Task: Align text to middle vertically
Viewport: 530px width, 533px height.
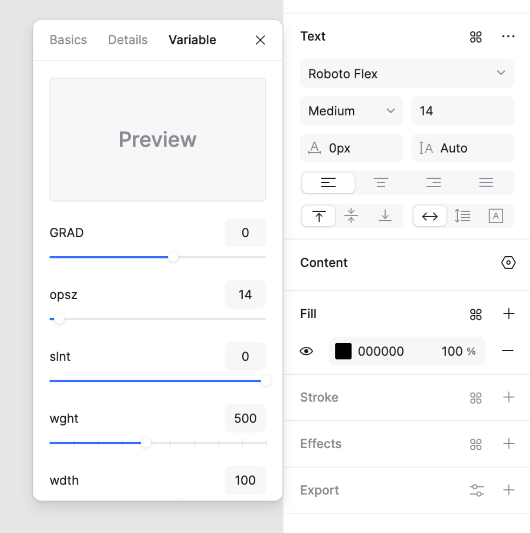Action: [x=351, y=216]
